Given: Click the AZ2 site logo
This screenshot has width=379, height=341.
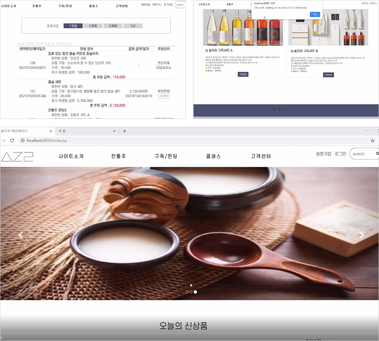Looking at the screenshot, I should (x=17, y=157).
